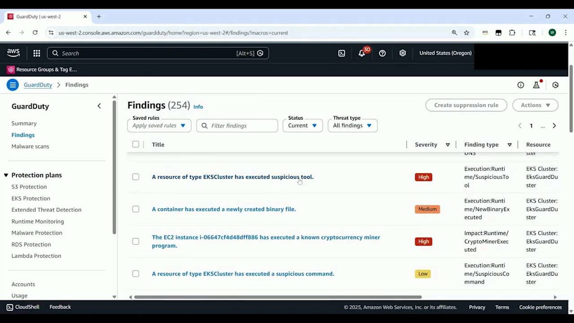
Task: Open the pagination ellipsis for more pages
Action: pyautogui.click(x=543, y=126)
